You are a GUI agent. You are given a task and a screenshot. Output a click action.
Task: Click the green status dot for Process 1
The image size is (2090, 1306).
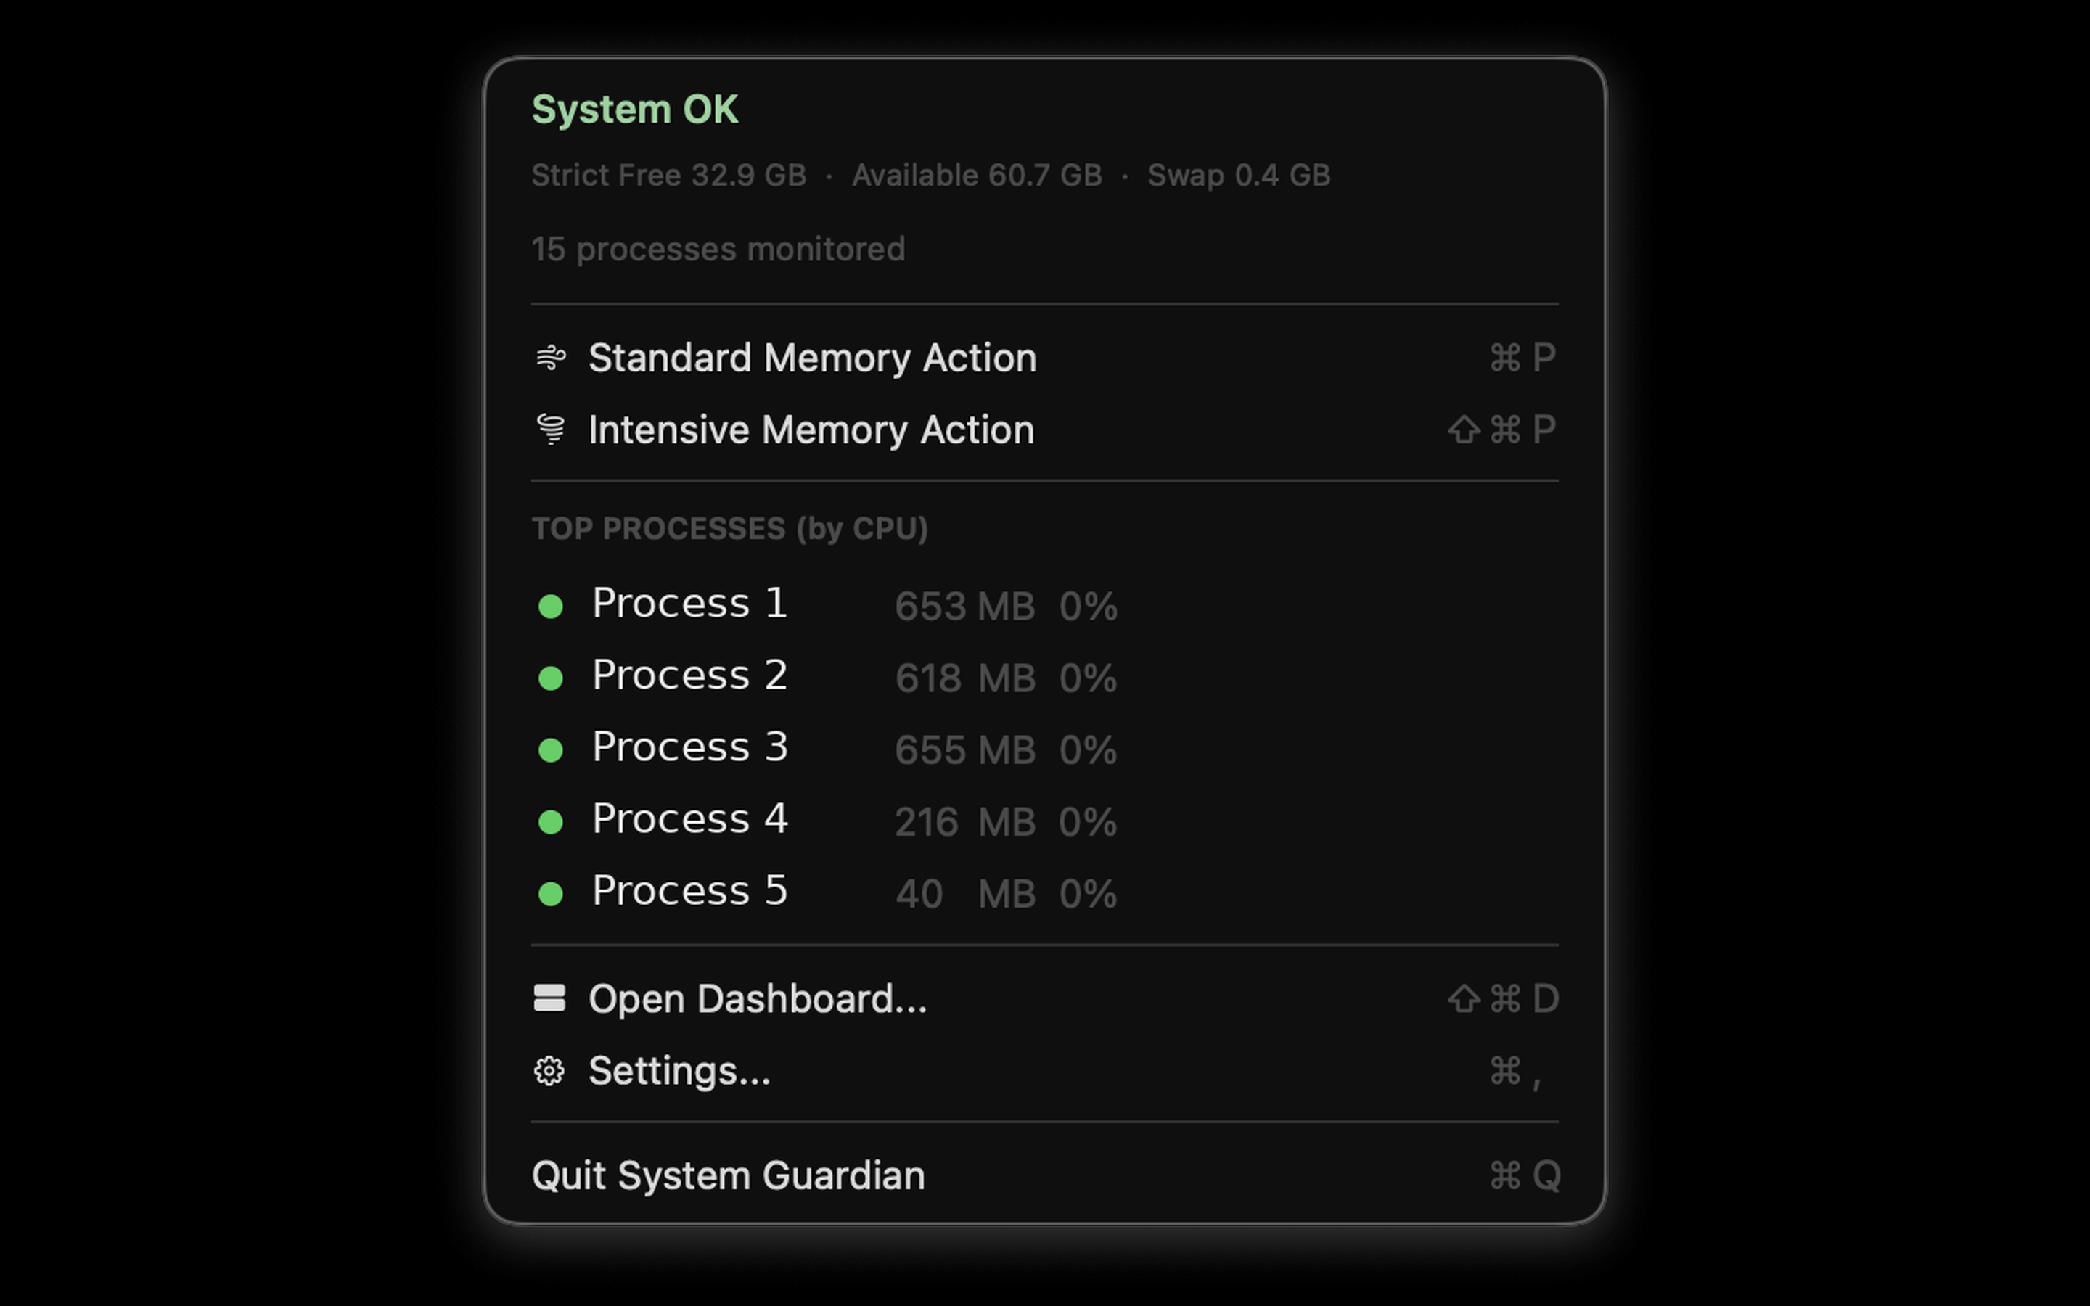[552, 607]
